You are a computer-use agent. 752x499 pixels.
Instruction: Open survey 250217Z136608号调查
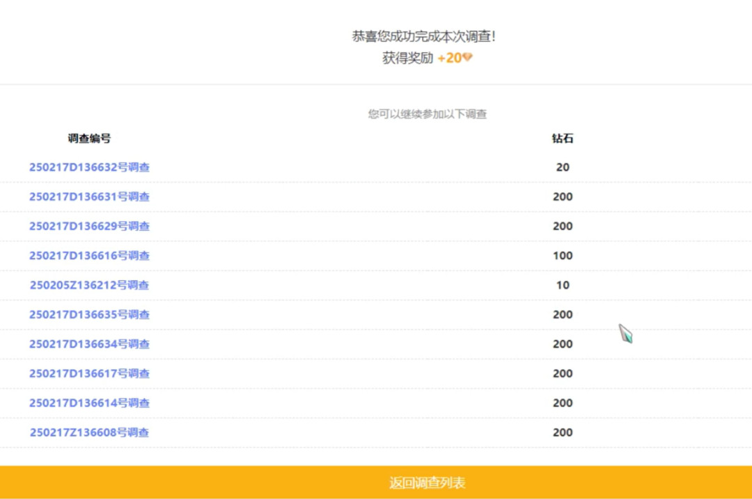88,432
